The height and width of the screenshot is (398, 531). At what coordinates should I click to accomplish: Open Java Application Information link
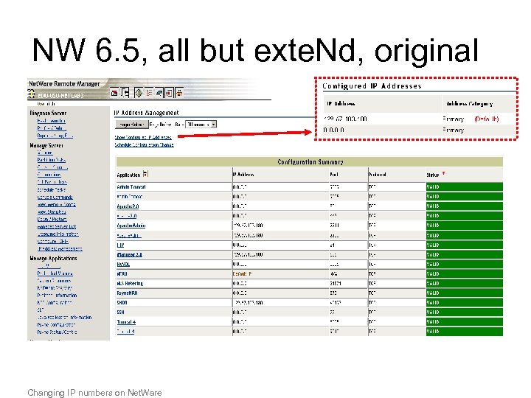[x=64, y=318]
